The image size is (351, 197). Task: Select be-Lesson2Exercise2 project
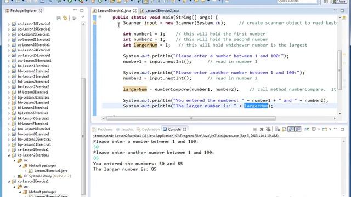[x=33, y=87]
